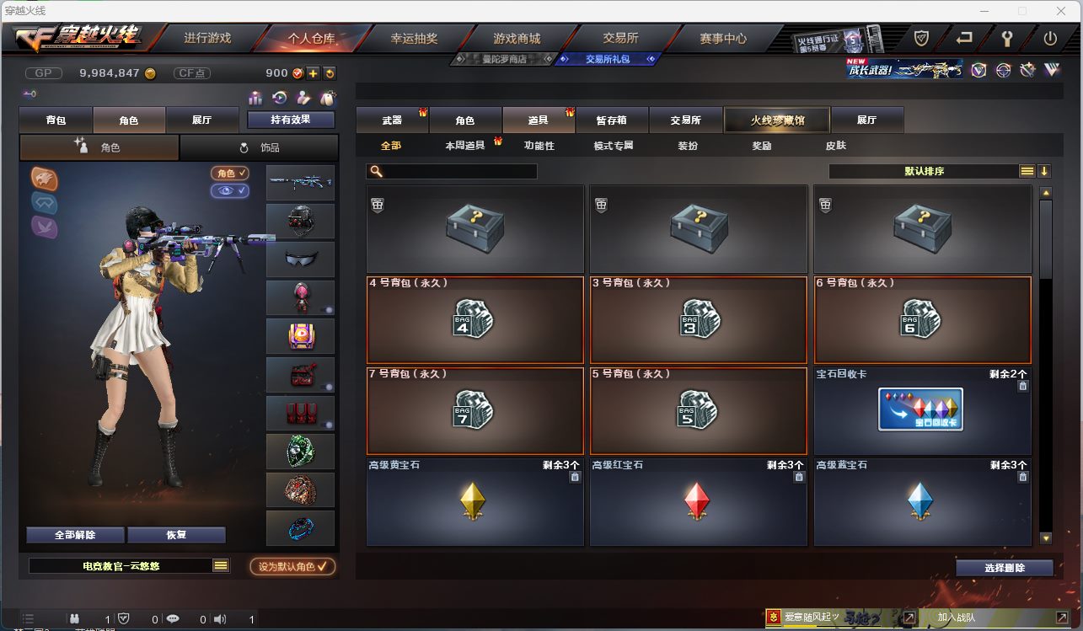1083x631 pixels.
Task: Click the item list scrollbar down arrow
Action: (x=1046, y=537)
